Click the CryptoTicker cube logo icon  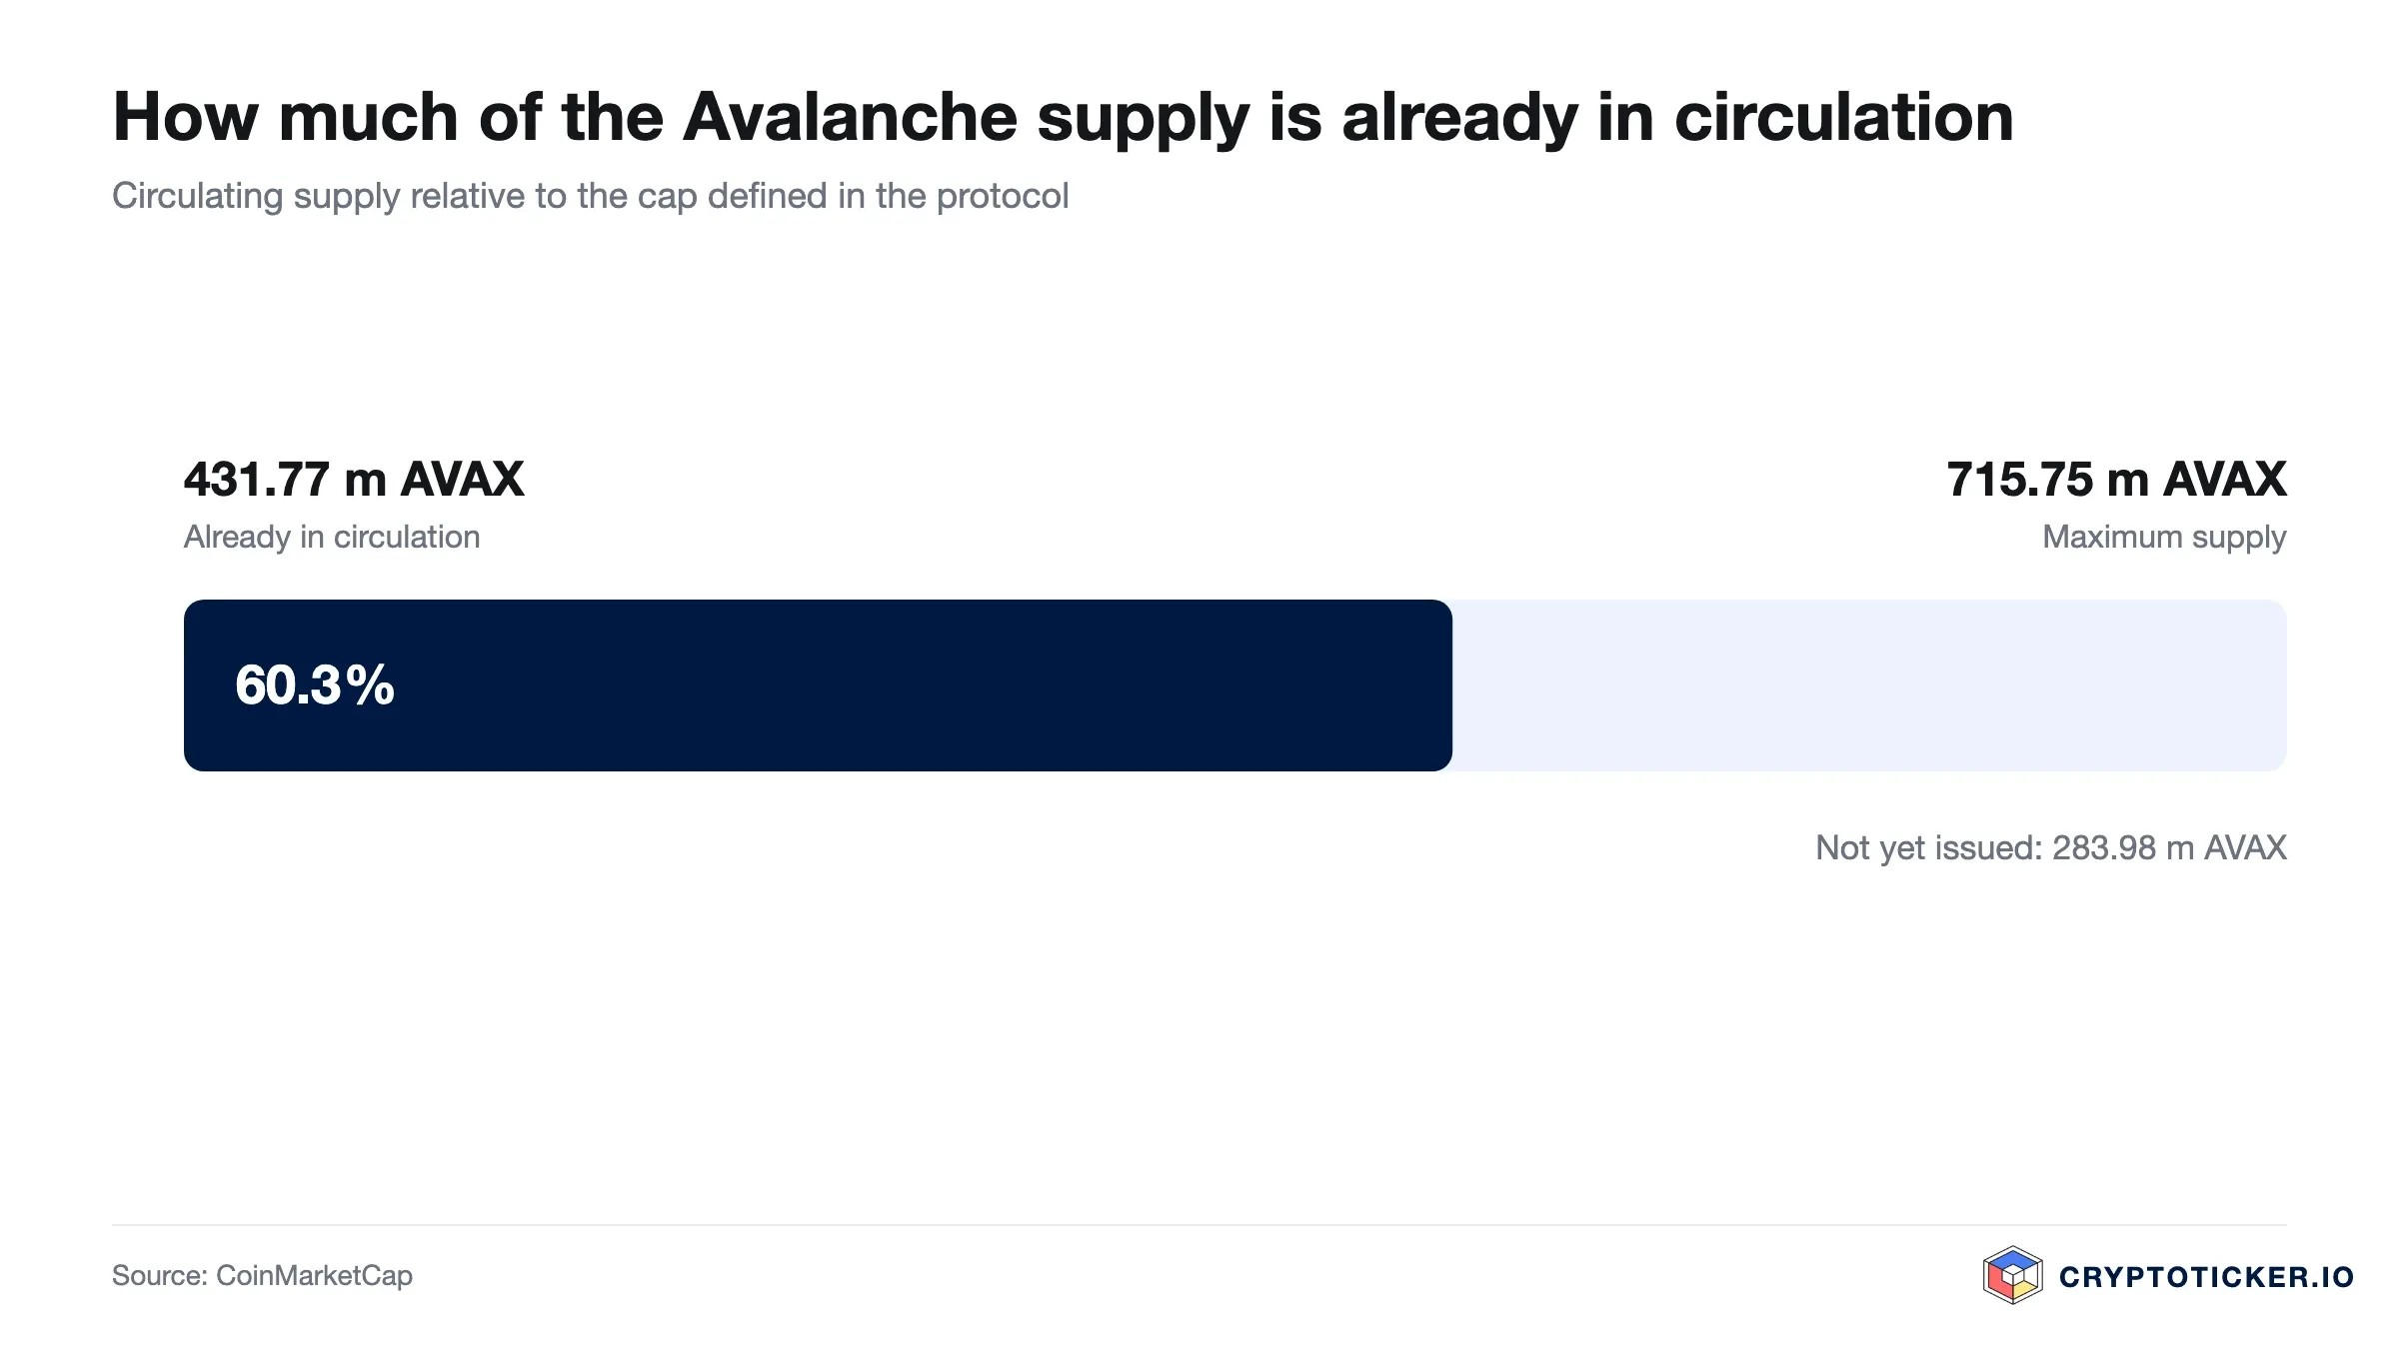[x=2012, y=1275]
